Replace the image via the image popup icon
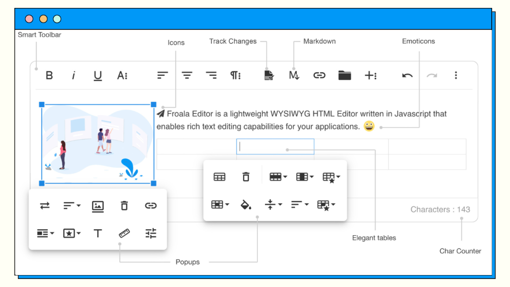510x287 pixels. tap(98, 206)
